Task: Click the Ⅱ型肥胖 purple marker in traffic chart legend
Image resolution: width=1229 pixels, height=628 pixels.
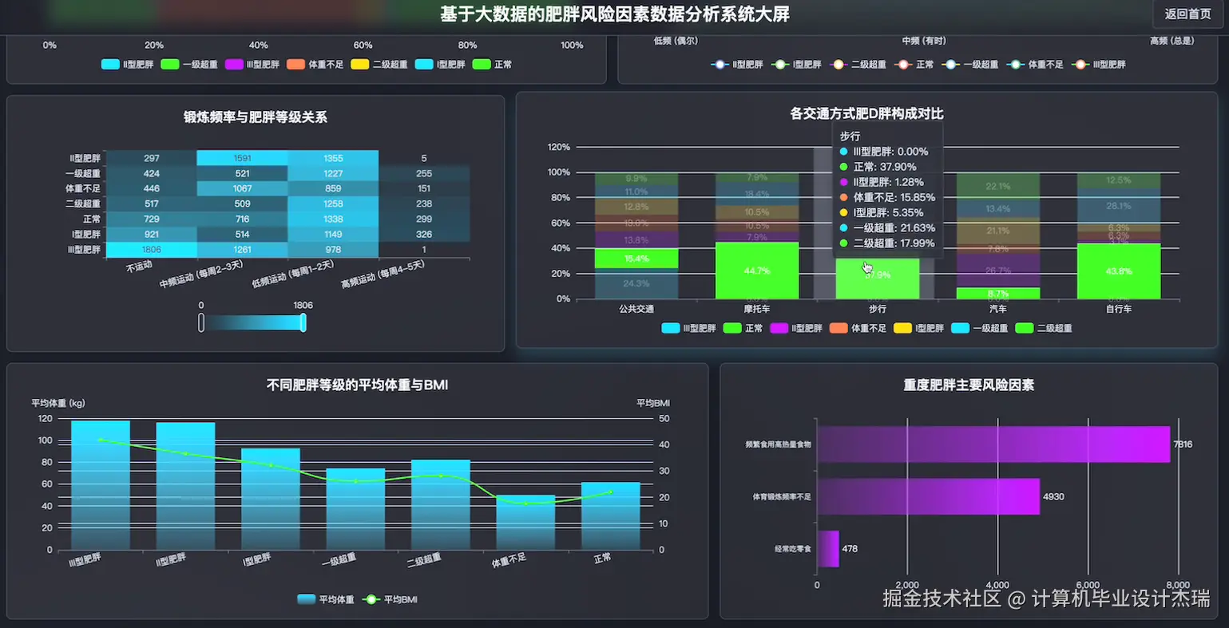Action: [x=779, y=328]
